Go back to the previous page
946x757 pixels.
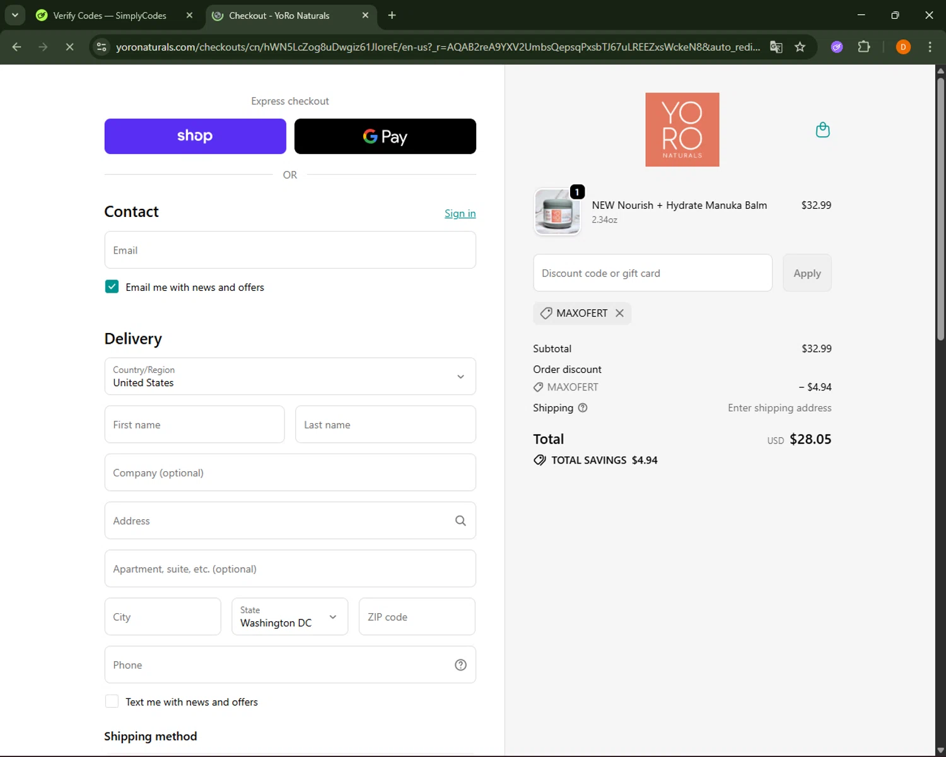[17, 47]
